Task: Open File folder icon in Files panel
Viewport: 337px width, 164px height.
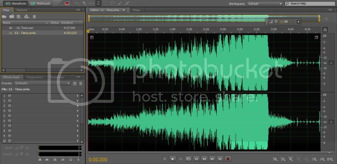Action: click(4, 16)
